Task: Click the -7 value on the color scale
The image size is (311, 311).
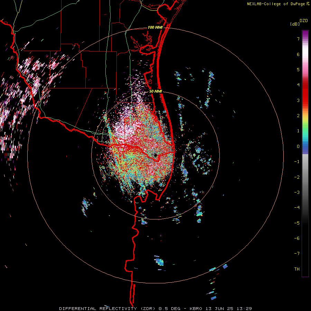Action: [297, 254]
